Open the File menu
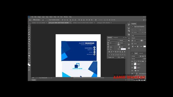 tap(32, 17)
